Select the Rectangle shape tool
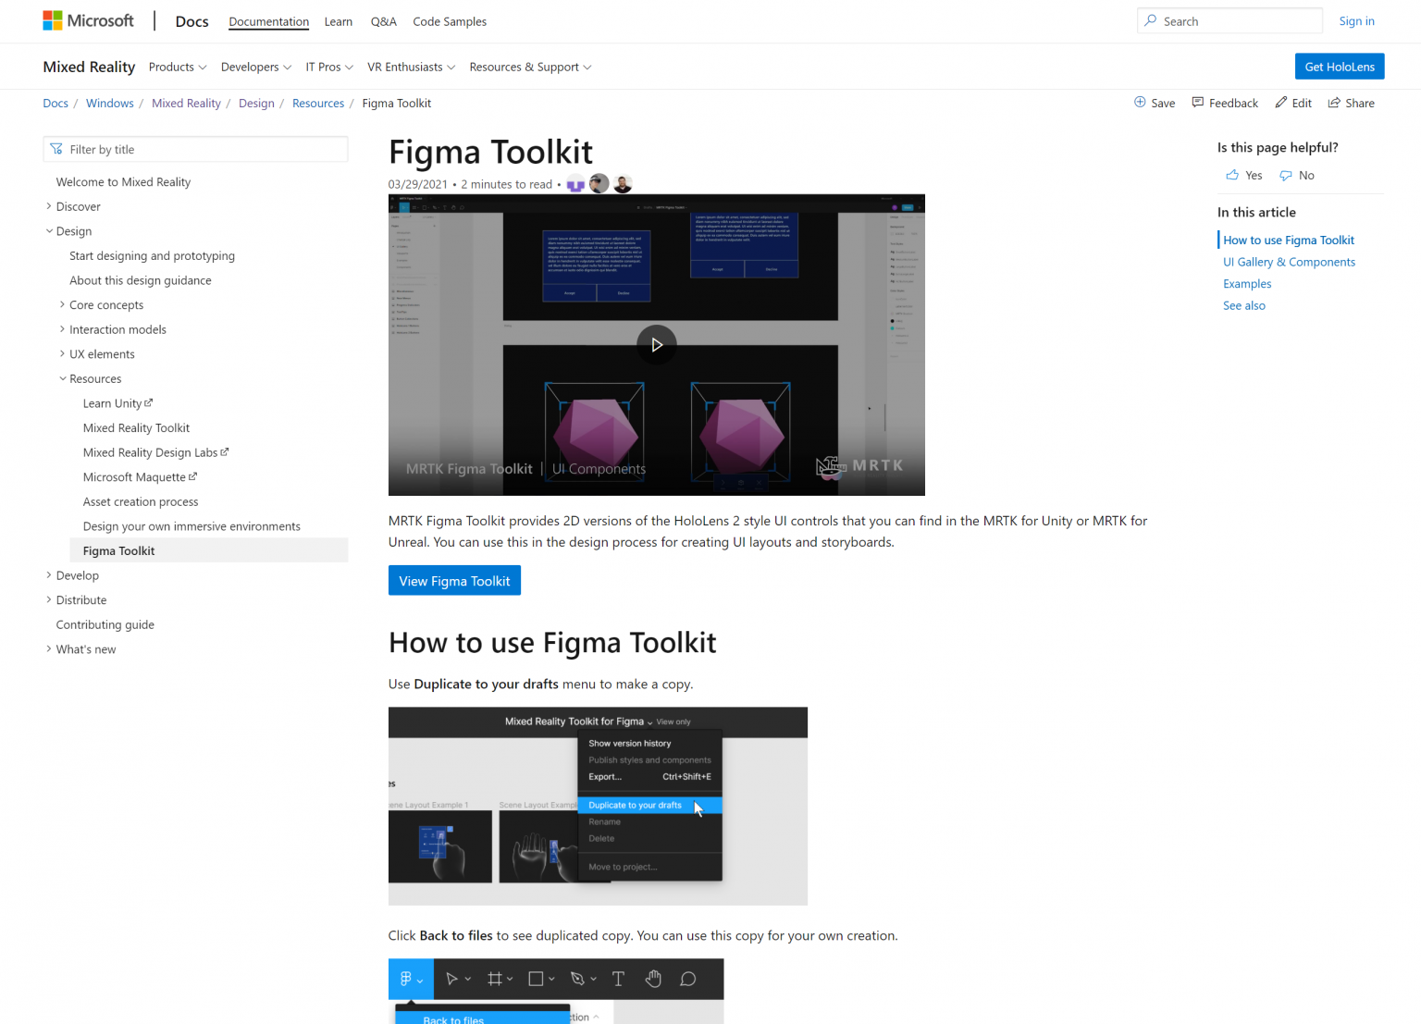This screenshot has width=1421, height=1024. (x=538, y=979)
